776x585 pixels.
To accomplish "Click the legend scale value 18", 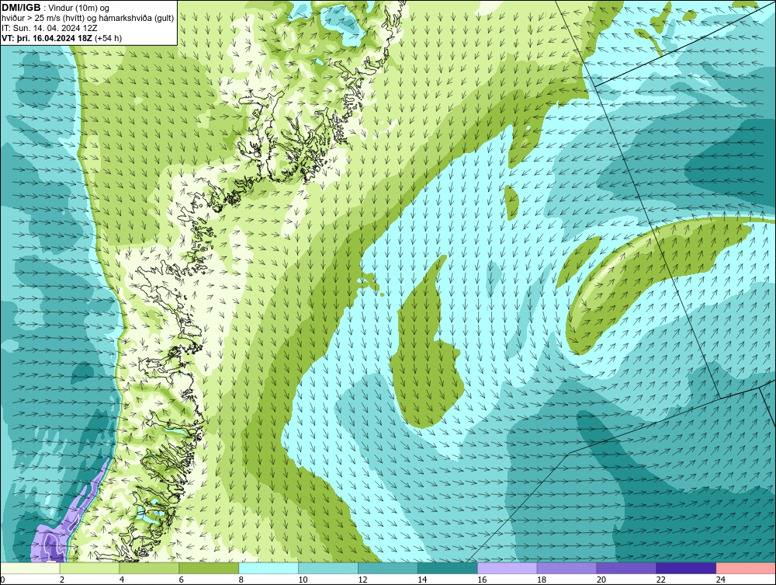I will coord(542,580).
